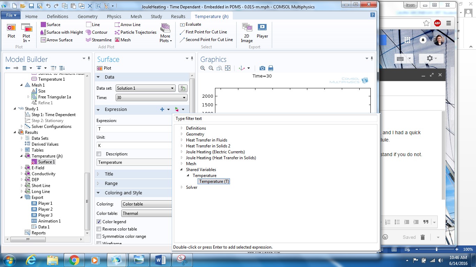Viewport: 476px width, 267px height.
Task: Click the Plot button in Surface settings
Action: pyautogui.click(x=104, y=68)
